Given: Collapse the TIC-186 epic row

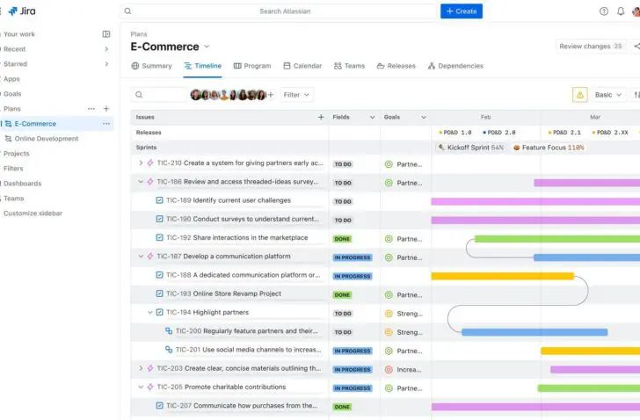Looking at the screenshot, I should pyautogui.click(x=141, y=182).
